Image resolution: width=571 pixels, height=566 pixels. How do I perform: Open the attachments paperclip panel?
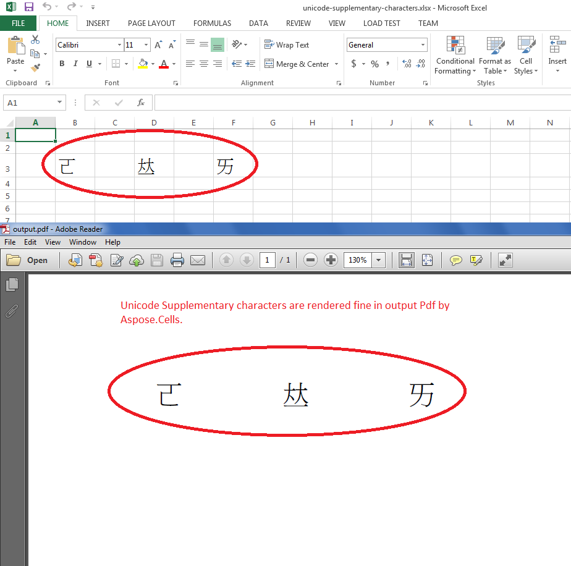[11, 311]
